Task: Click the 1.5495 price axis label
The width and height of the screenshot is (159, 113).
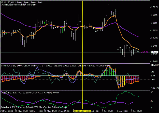Action: [154, 38]
